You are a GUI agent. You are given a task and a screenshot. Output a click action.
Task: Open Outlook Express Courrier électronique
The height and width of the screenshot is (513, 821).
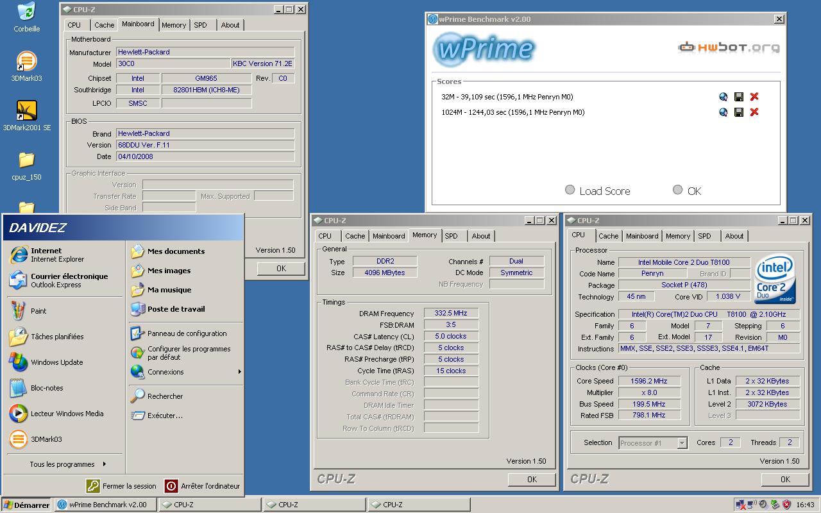pyautogui.click(x=64, y=280)
